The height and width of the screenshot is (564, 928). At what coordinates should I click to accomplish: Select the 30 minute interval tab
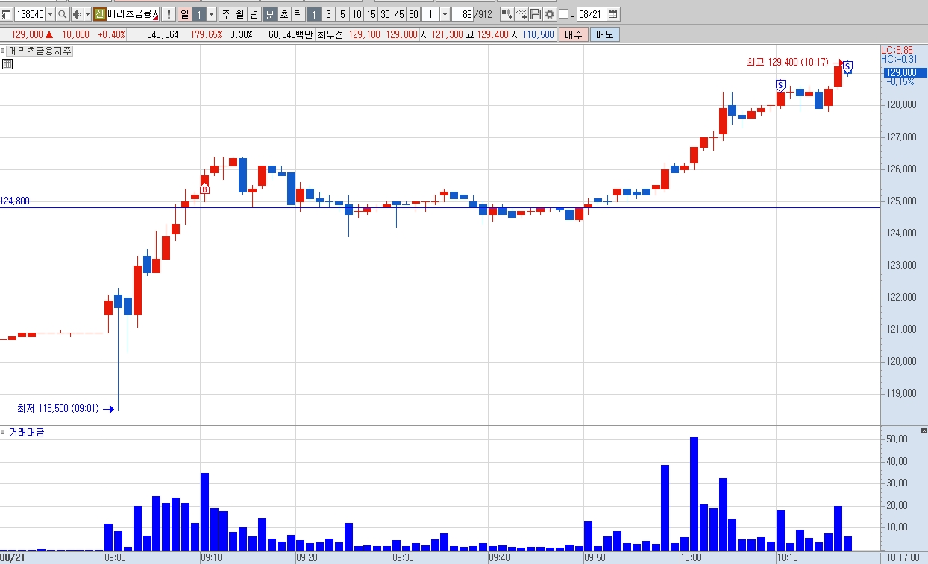coord(384,14)
